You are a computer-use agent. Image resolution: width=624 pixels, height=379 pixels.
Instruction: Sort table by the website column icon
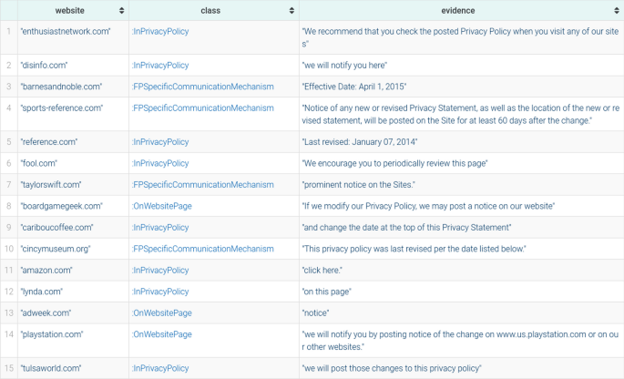point(122,10)
